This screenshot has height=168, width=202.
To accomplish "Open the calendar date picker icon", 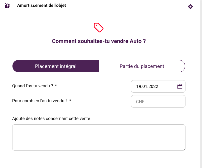I will [x=180, y=86].
